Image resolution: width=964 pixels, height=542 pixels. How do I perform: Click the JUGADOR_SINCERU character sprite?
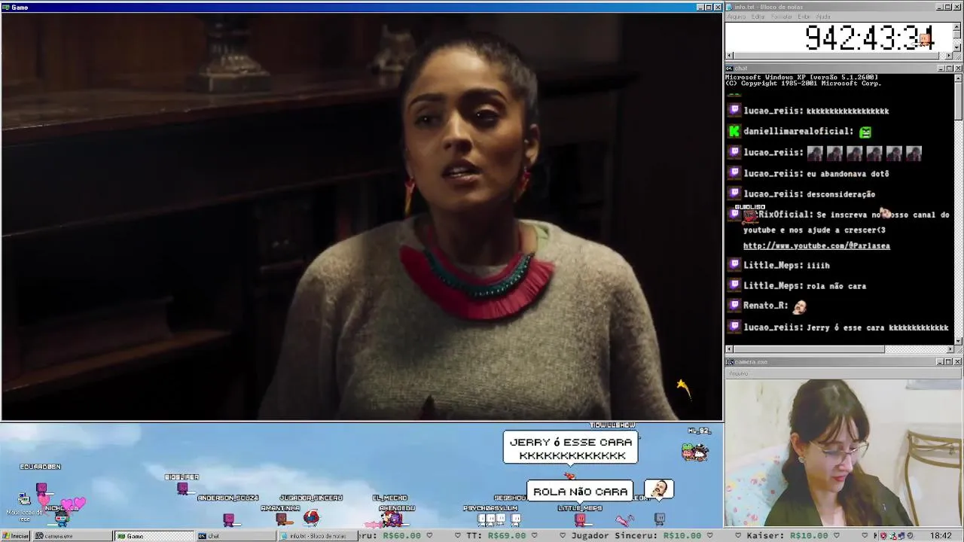(x=311, y=517)
